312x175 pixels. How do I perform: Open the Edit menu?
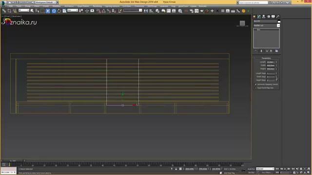(x=11, y=6)
